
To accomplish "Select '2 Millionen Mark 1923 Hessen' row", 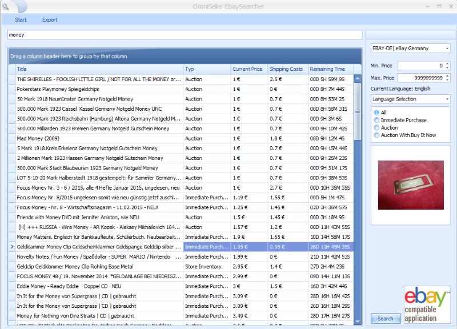I will [181, 158].
